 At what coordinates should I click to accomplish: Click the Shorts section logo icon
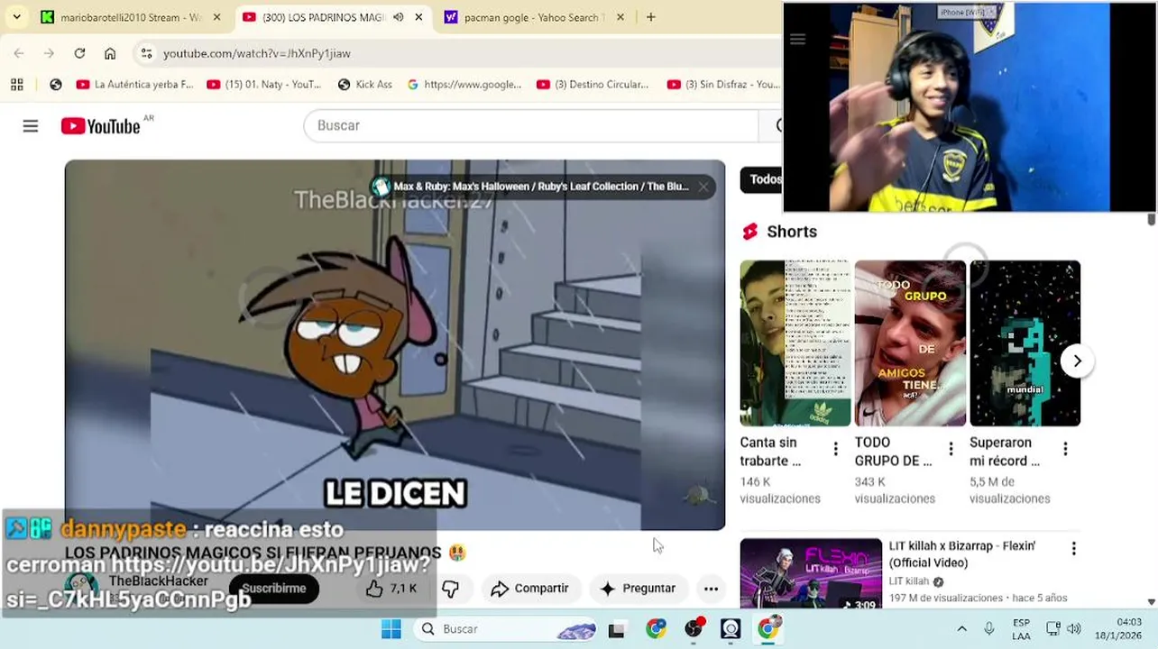750,232
